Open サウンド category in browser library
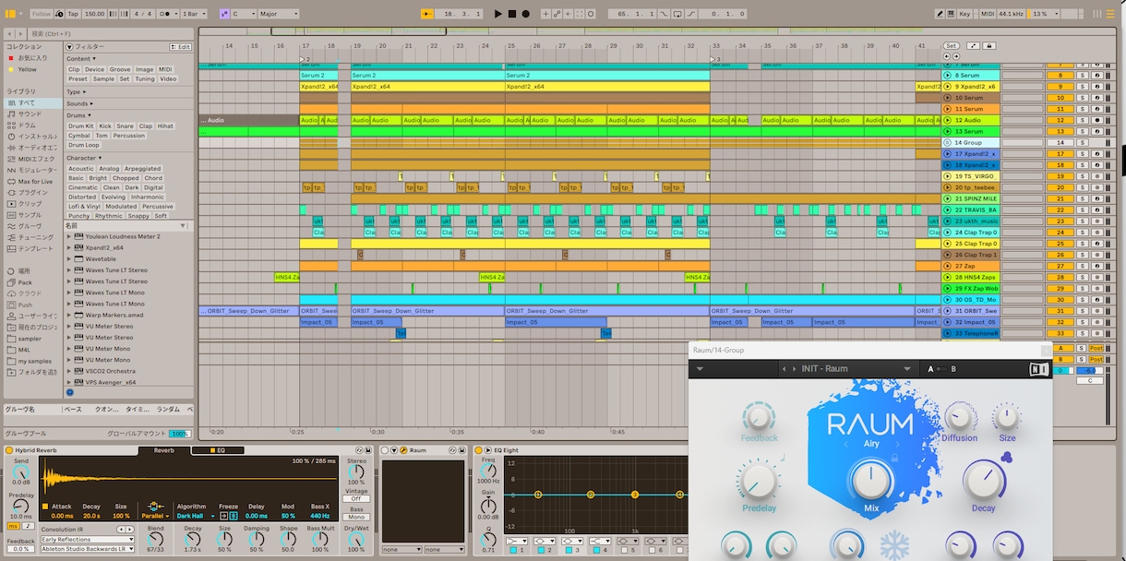The width and height of the screenshot is (1126, 561). click(30, 113)
